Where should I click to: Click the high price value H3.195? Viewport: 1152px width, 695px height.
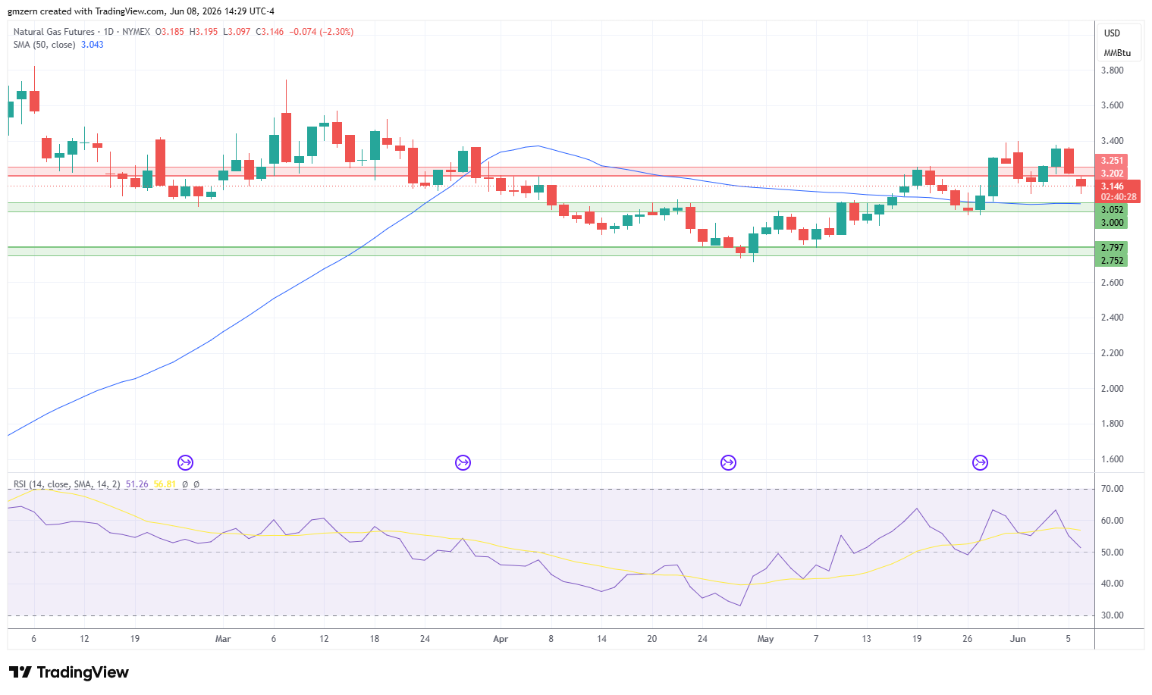[203, 32]
